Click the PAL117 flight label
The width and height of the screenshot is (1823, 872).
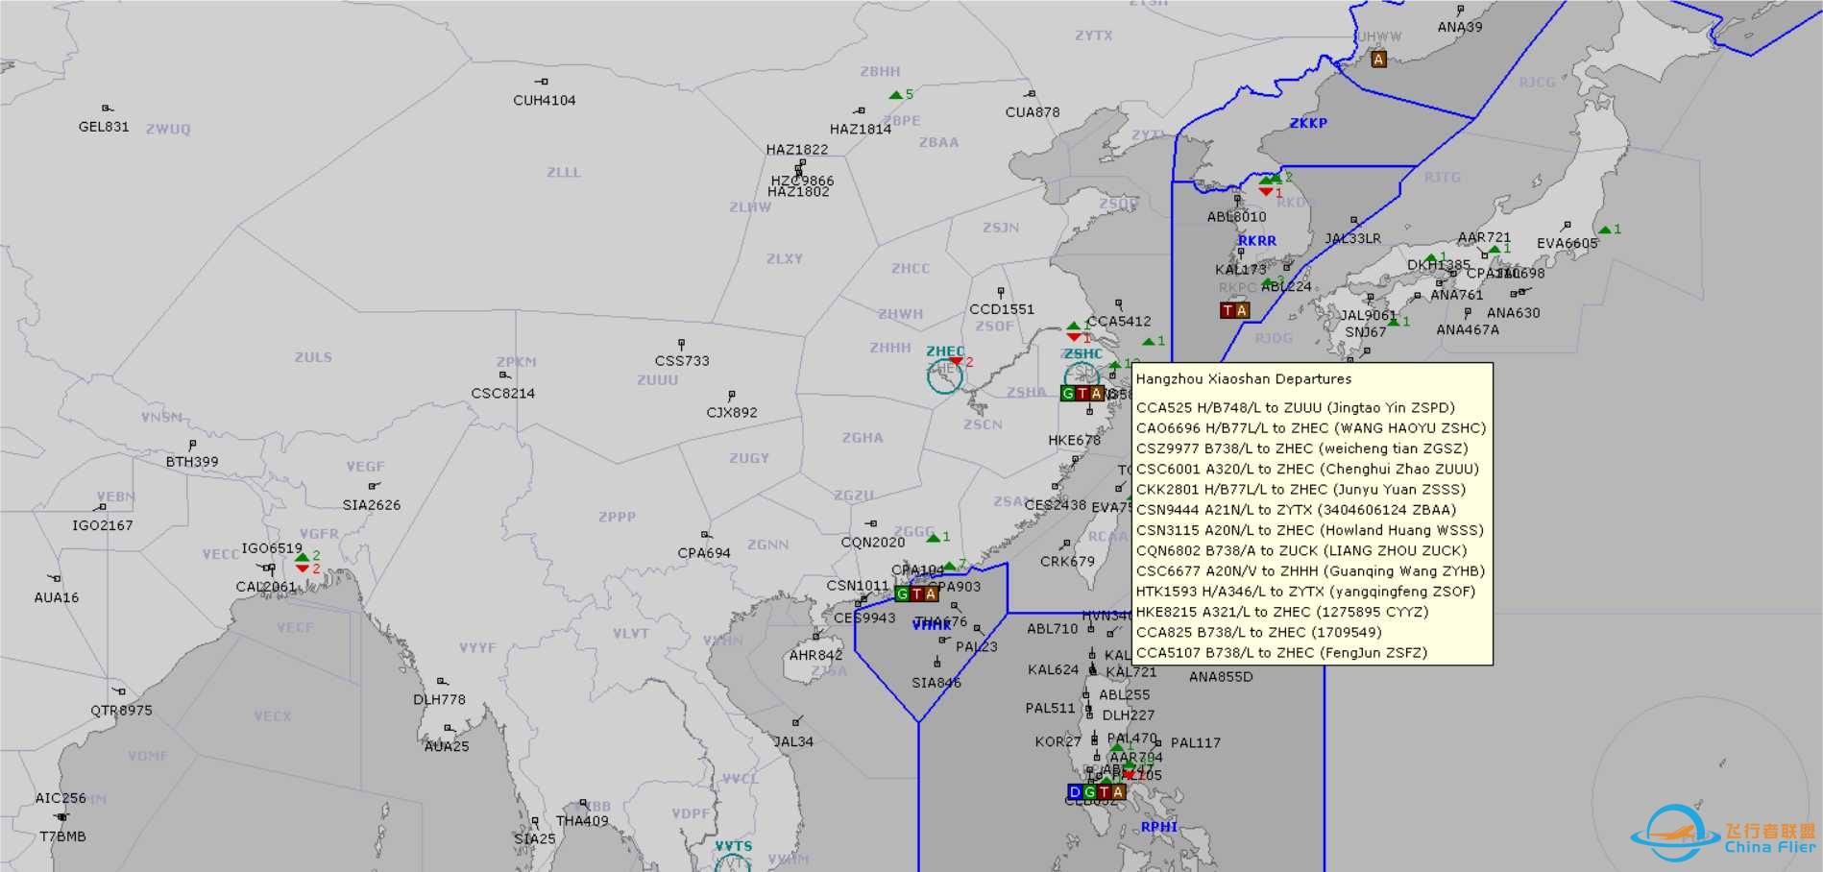(x=1196, y=742)
